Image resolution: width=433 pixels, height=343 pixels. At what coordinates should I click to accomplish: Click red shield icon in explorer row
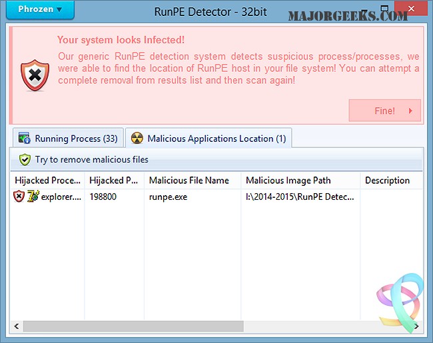19,196
